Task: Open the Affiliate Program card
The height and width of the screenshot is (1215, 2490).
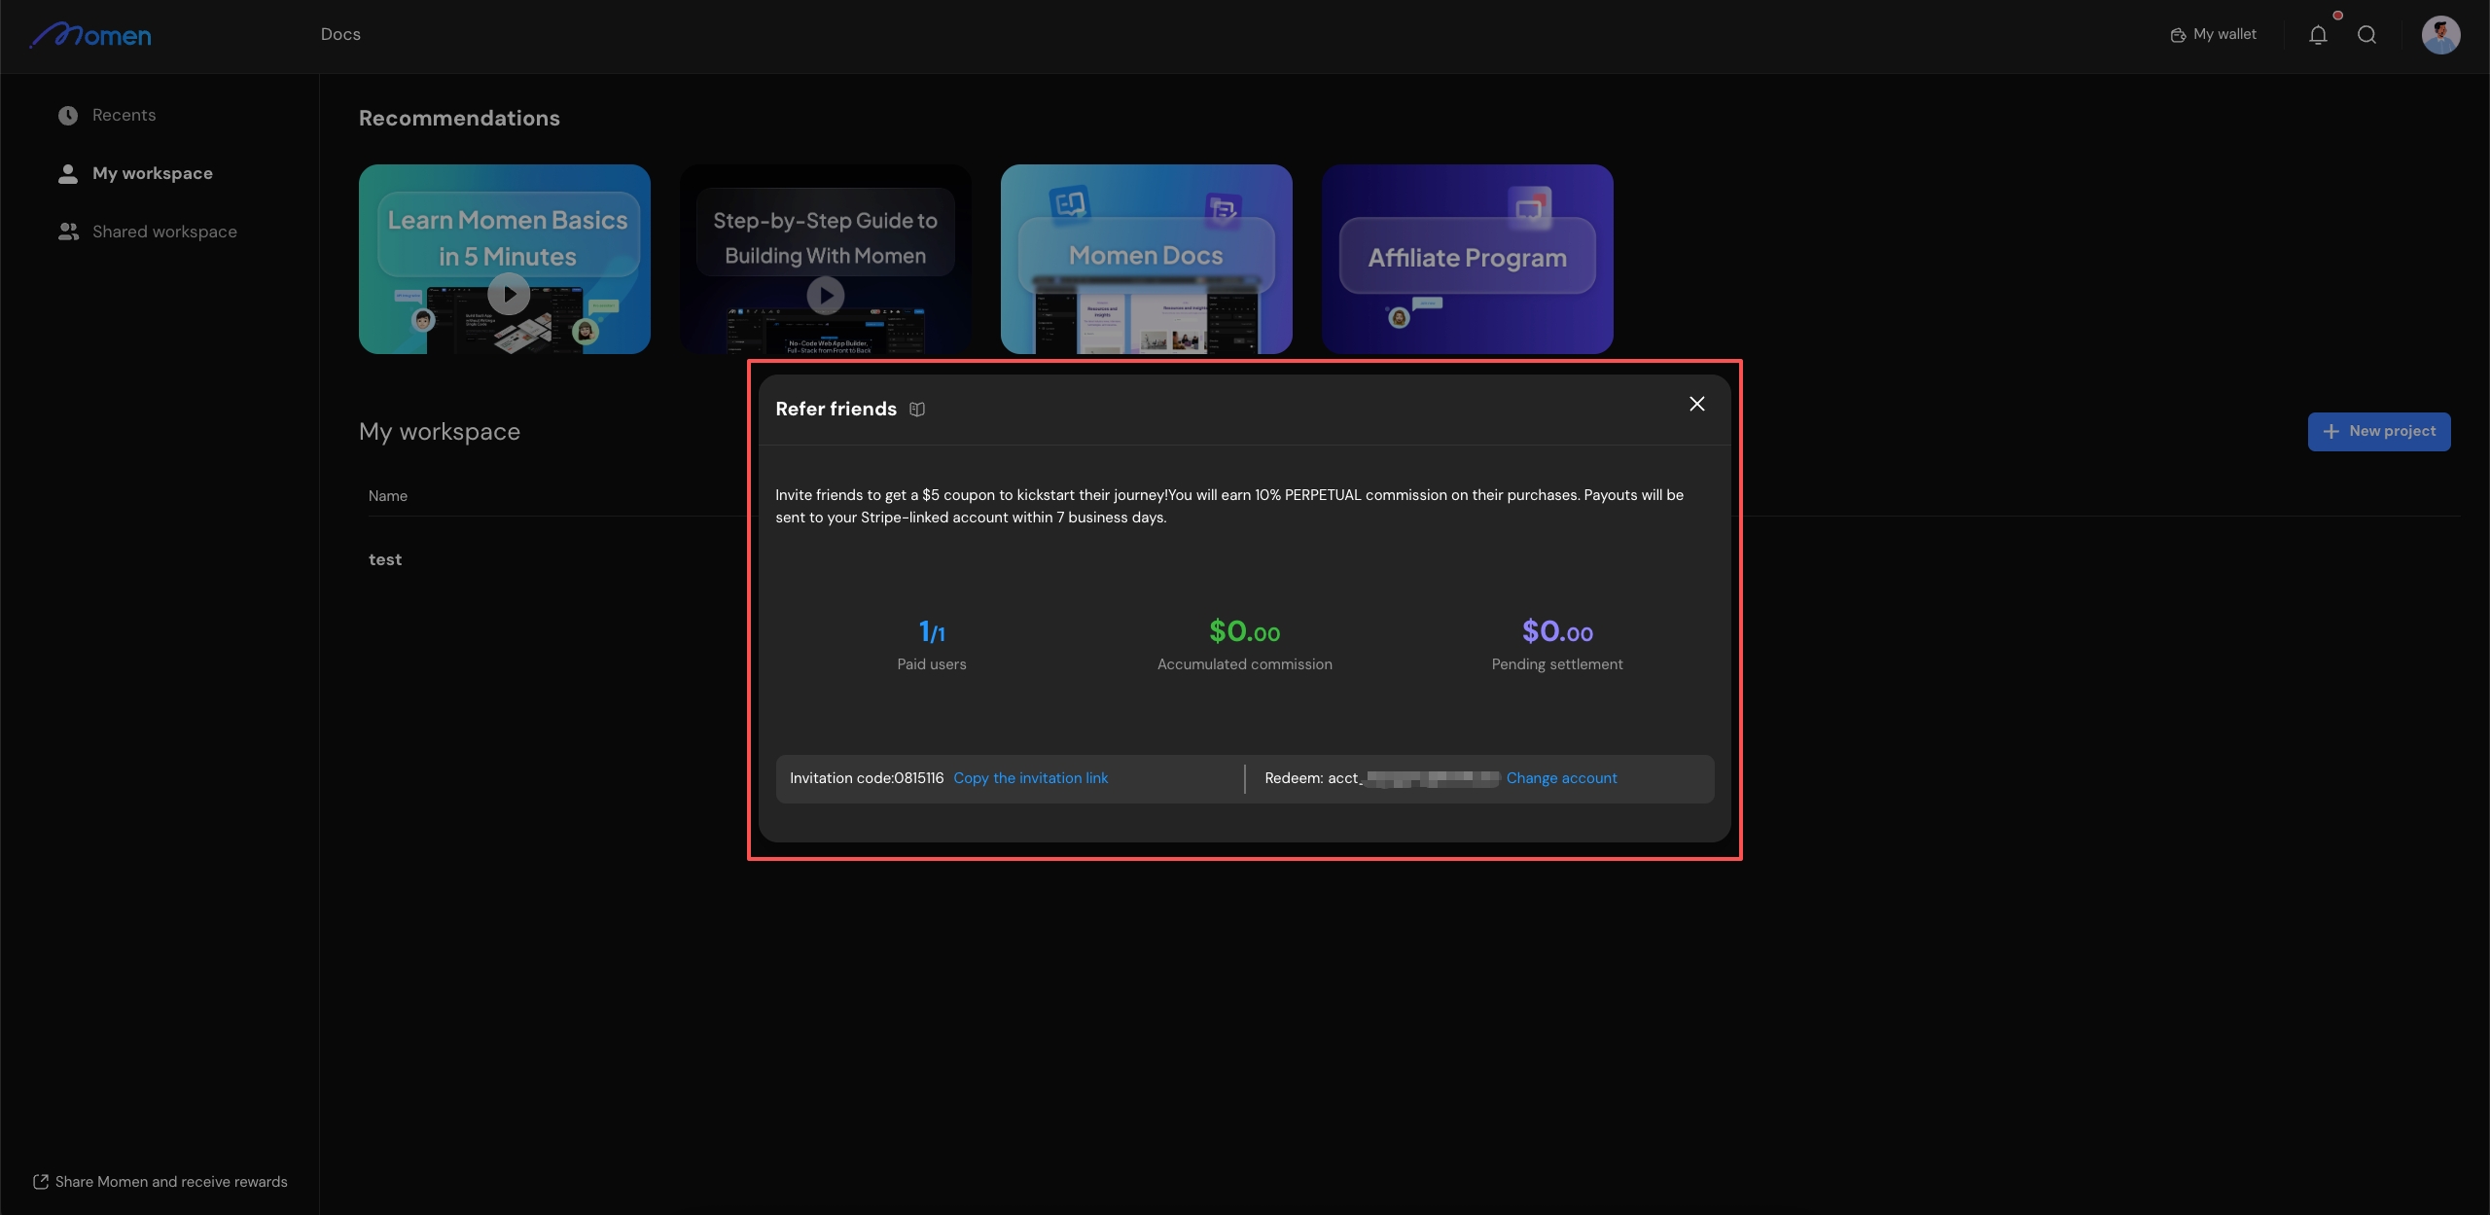Action: click(x=1467, y=259)
